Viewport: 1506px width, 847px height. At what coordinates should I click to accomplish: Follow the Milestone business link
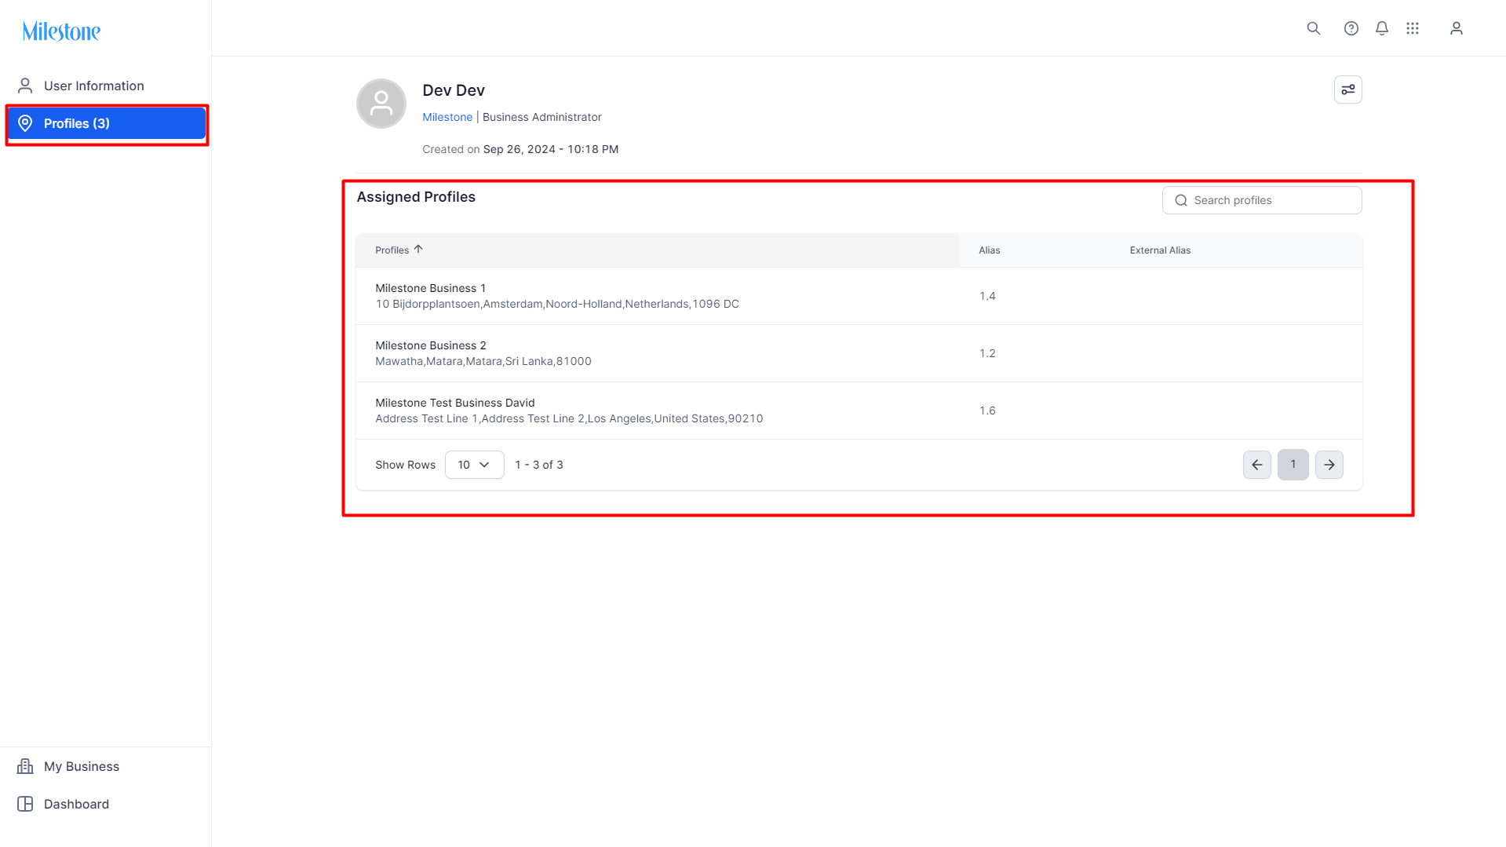coord(447,117)
